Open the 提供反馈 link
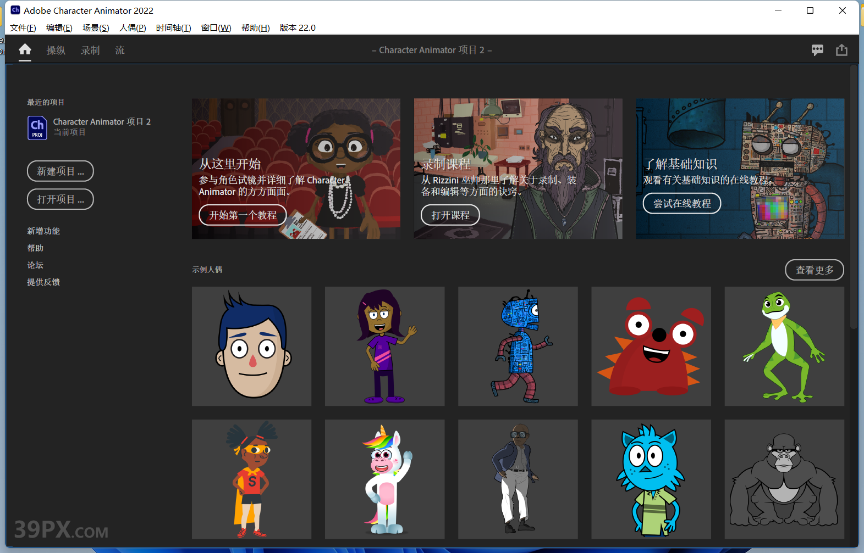This screenshot has width=864, height=553. click(x=43, y=282)
